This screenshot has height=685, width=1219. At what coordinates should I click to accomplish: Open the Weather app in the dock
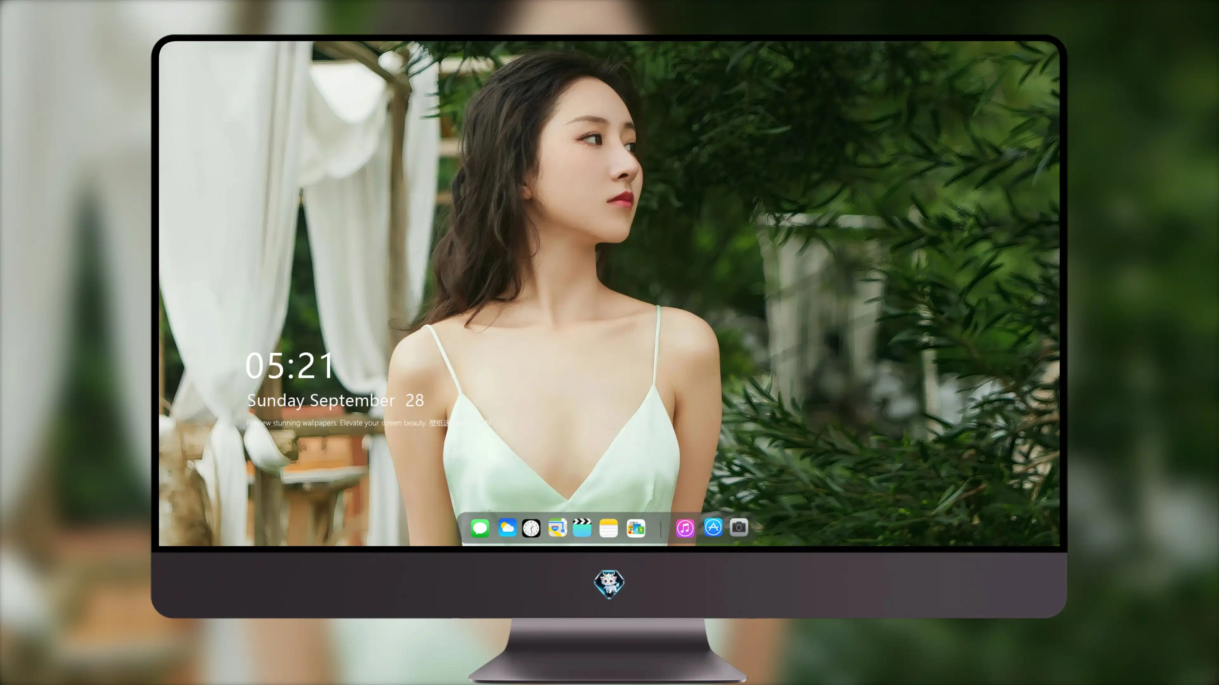(x=507, y=528)
